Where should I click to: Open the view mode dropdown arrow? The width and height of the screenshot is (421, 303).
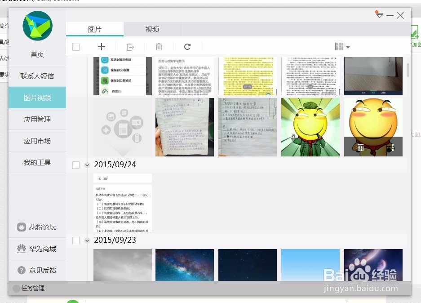coord(348,47)
